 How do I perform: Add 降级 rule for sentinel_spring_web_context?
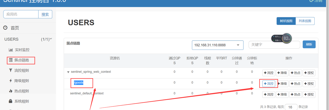[282, 73]
